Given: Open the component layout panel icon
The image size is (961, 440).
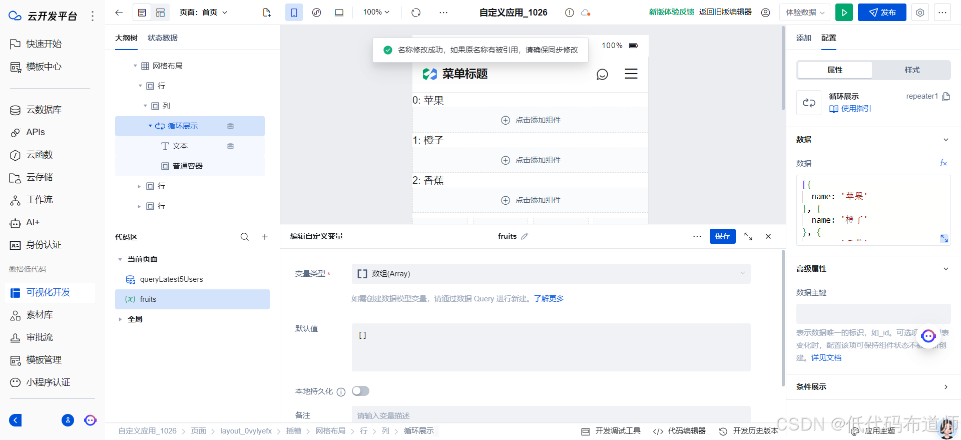Looking at the screenshot, I should pyautogui.click(x=160, y=13).
